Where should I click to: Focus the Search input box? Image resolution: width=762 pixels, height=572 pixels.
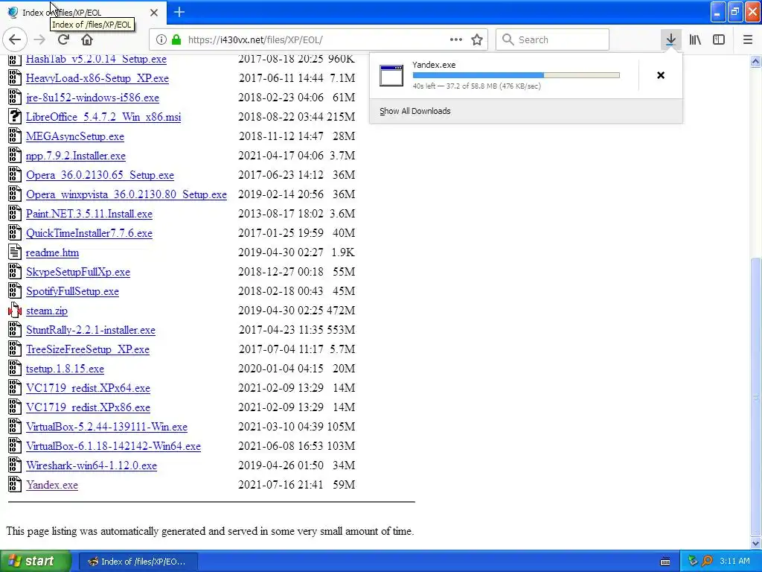pos(553,40)
